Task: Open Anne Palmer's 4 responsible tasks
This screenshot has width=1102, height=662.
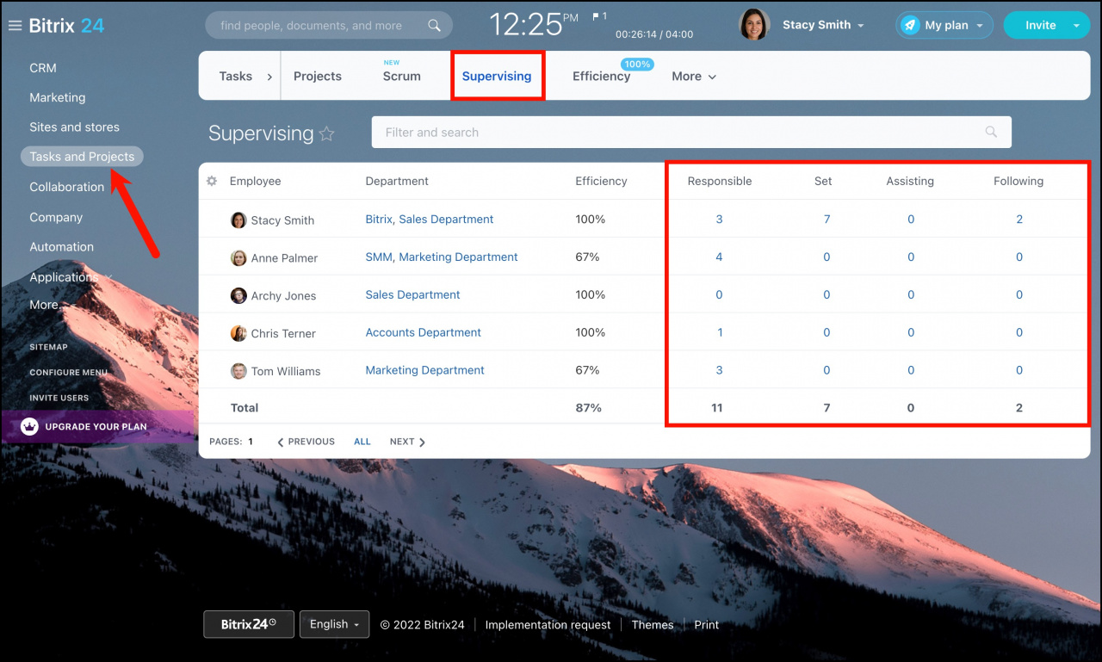Action: pyautogui.click(x=719, y=257)
